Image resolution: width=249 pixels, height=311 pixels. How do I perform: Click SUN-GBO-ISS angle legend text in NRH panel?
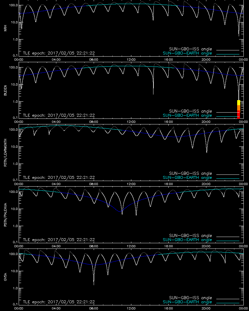190,49
